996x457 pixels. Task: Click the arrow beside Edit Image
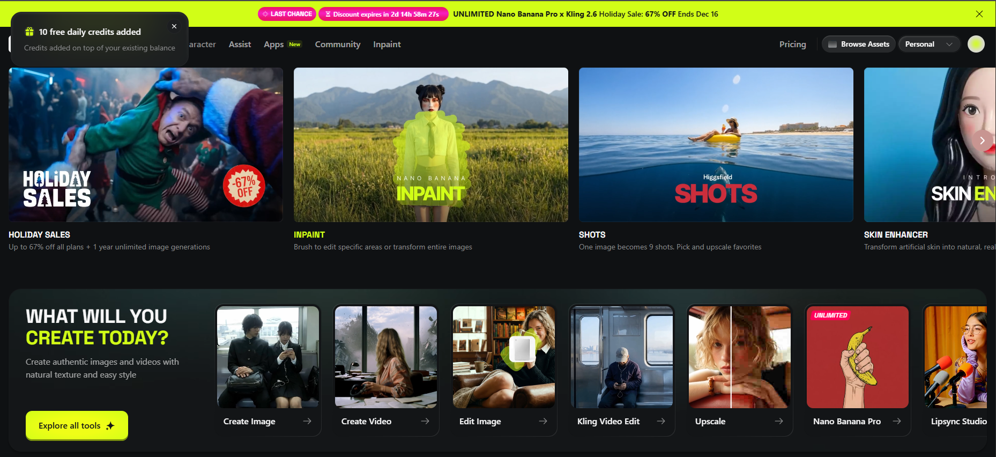click(543, 421)
